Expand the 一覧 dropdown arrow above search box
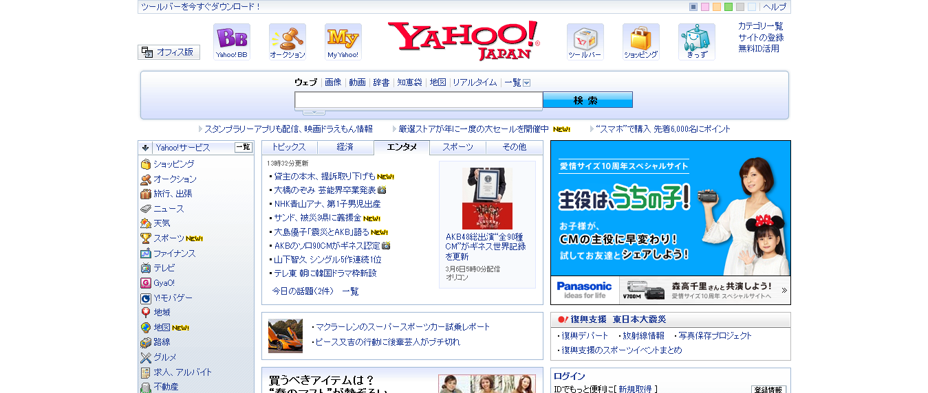Screen dimensions: 928x393 [x=527, y=82]
